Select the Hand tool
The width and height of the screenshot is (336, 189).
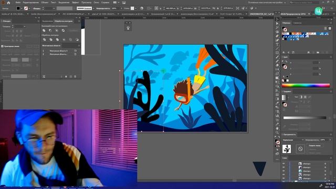(x=277, y=128)
